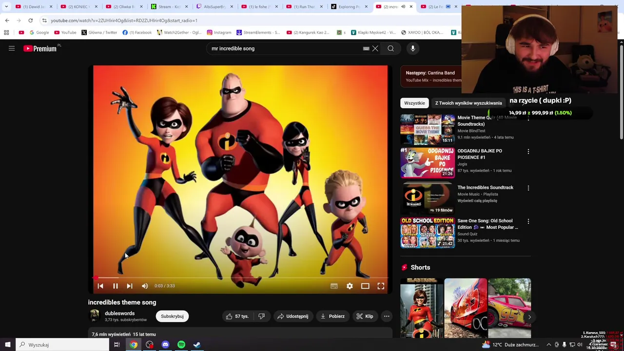624x351 pixels.
Task: Run search with magnifying glass button
Action: point(390,48)
